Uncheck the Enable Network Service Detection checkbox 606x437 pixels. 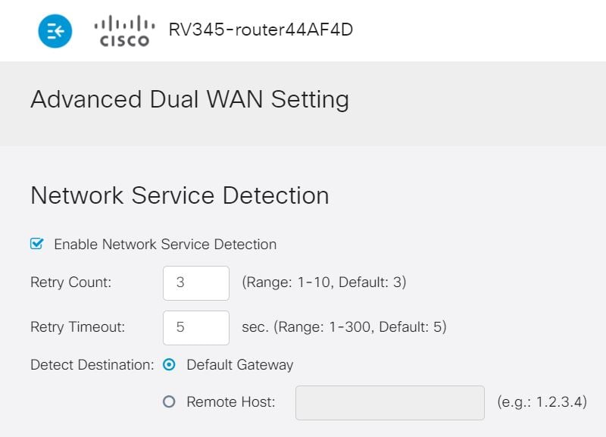click(36, 244)
